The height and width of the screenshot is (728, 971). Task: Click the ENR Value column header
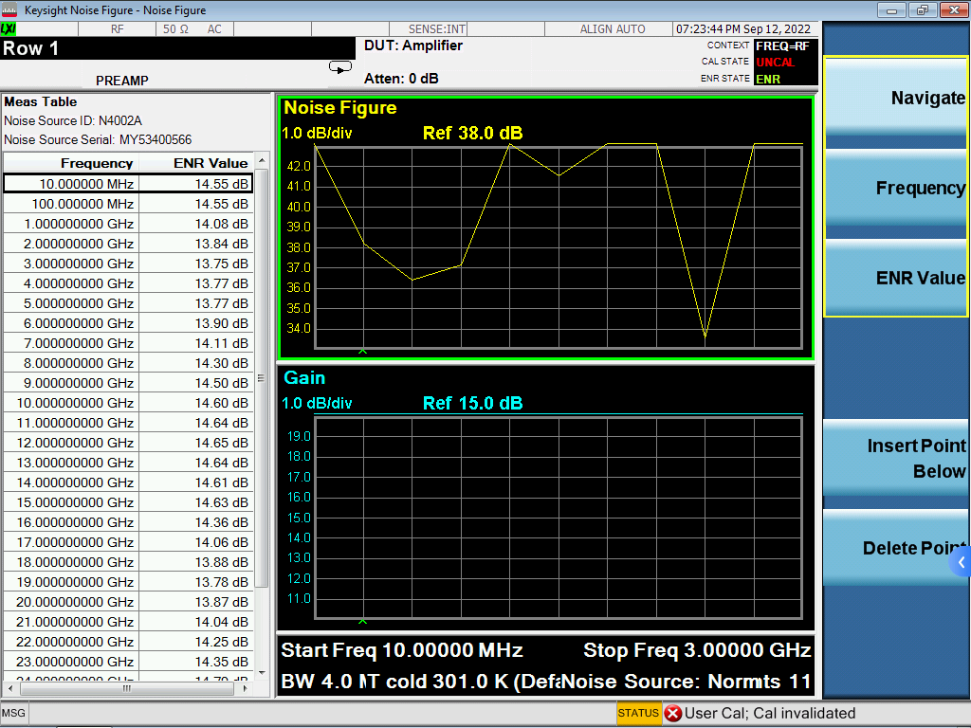pyautogui.click(x=195, y=163)
